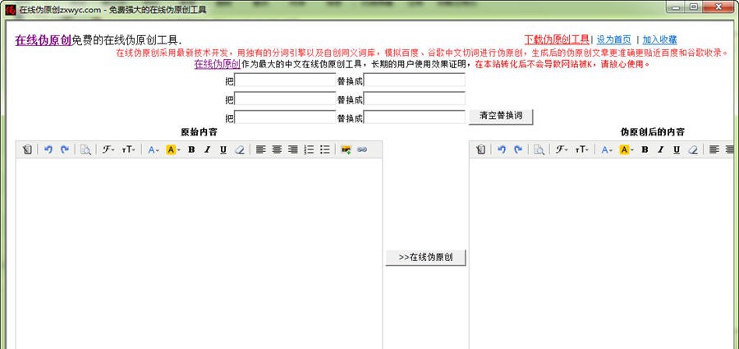Click paste-as-text icon in 原始内容 toolbar

pyautogui.click(x=27, y=149)
